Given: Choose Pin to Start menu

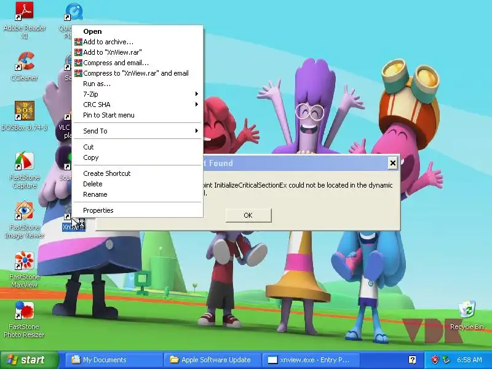Looking at the screenshot, I should 137,115.
